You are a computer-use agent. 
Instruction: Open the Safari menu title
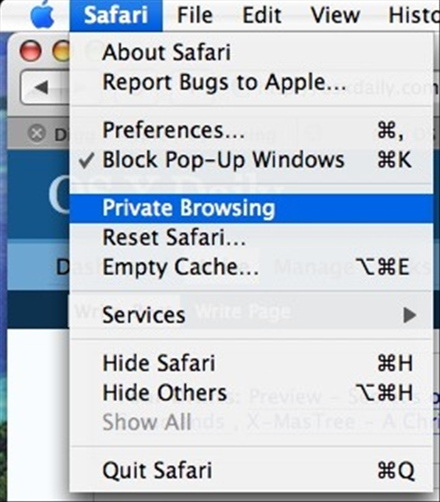(x=116, y=15)
